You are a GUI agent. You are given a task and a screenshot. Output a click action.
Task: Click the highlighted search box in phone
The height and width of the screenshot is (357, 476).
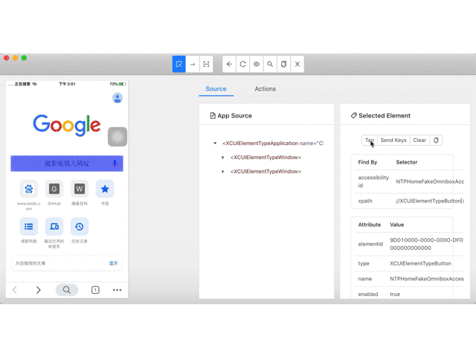click(67, 164)
